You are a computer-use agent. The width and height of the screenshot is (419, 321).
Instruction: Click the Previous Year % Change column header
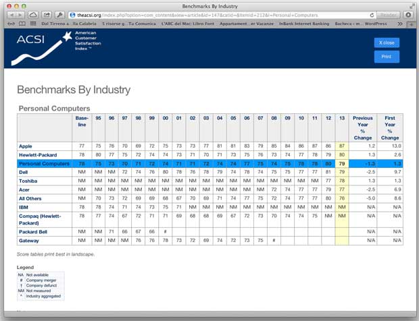(x=363, y=127)
